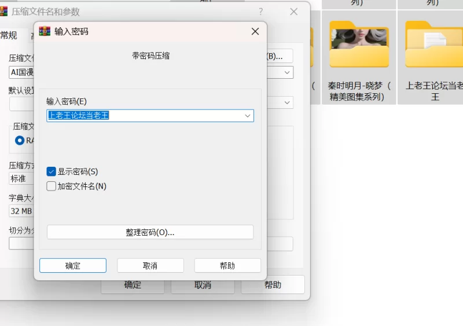Expand the 默认设置 profile dropdown arrow
Screen dimensions: 463x326
286,102
